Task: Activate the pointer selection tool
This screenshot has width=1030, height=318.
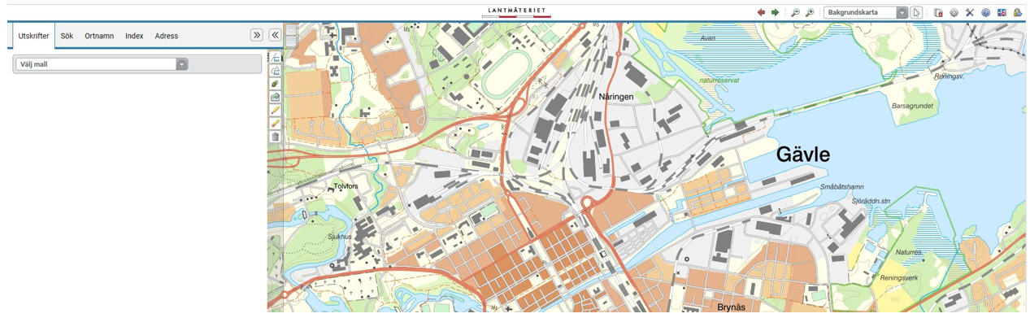Action: pos(917,12)
